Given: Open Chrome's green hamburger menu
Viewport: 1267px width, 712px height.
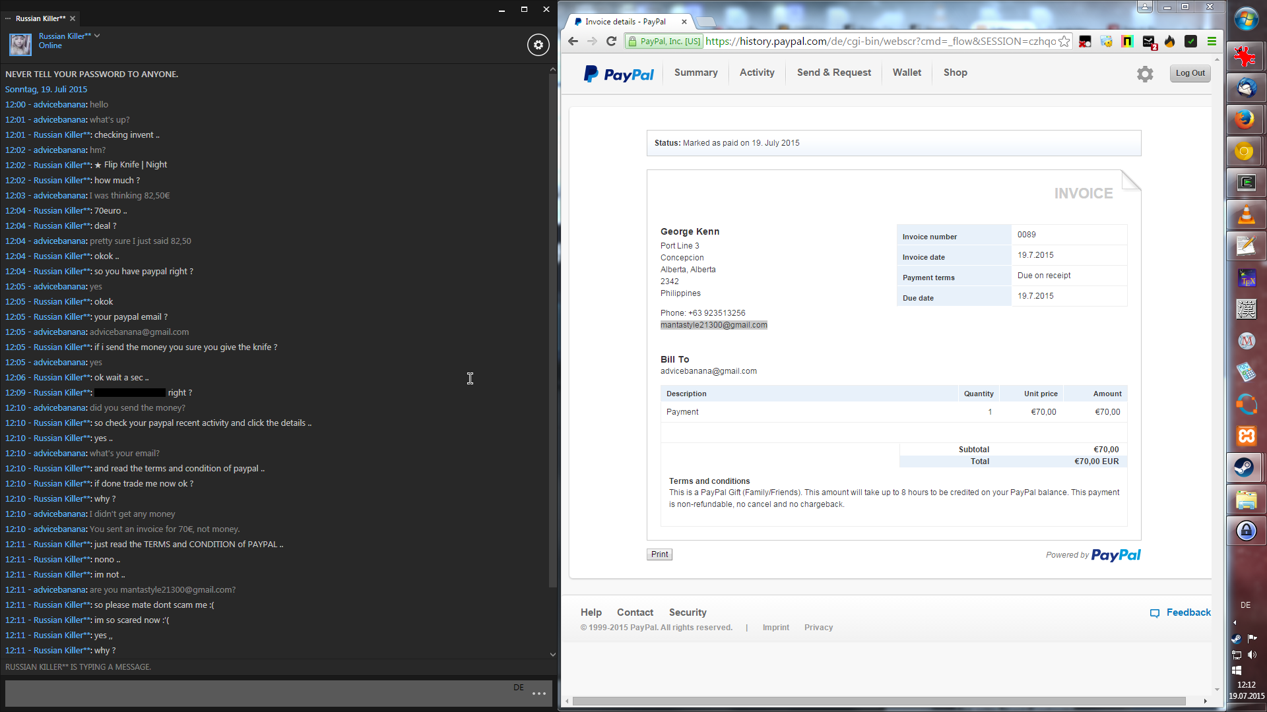Looking at the screenshot, I should pyautogui.click(x=1212, y=42).
